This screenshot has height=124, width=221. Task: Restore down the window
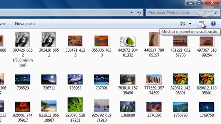(x=199, y=2)
